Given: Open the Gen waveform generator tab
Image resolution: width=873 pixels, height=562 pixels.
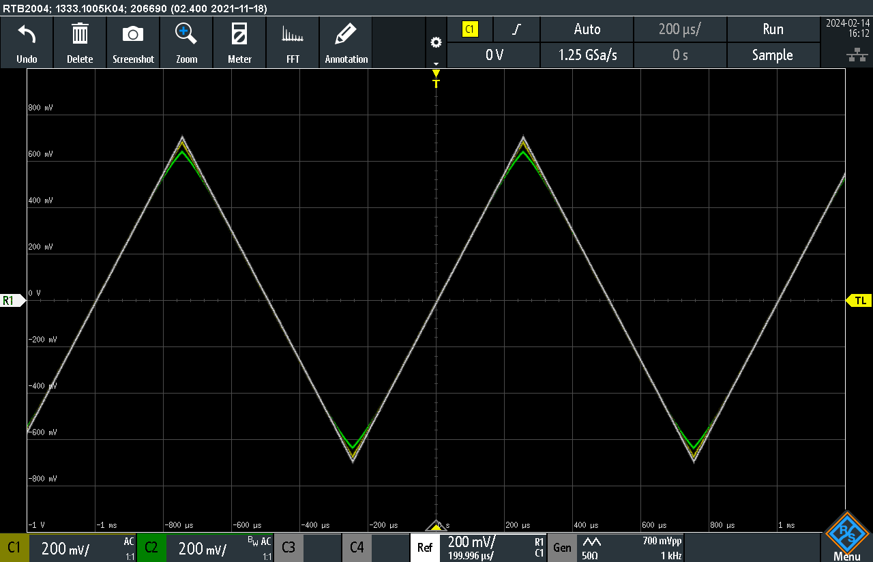Looking at the screenshot, I should tap(562, 548).
